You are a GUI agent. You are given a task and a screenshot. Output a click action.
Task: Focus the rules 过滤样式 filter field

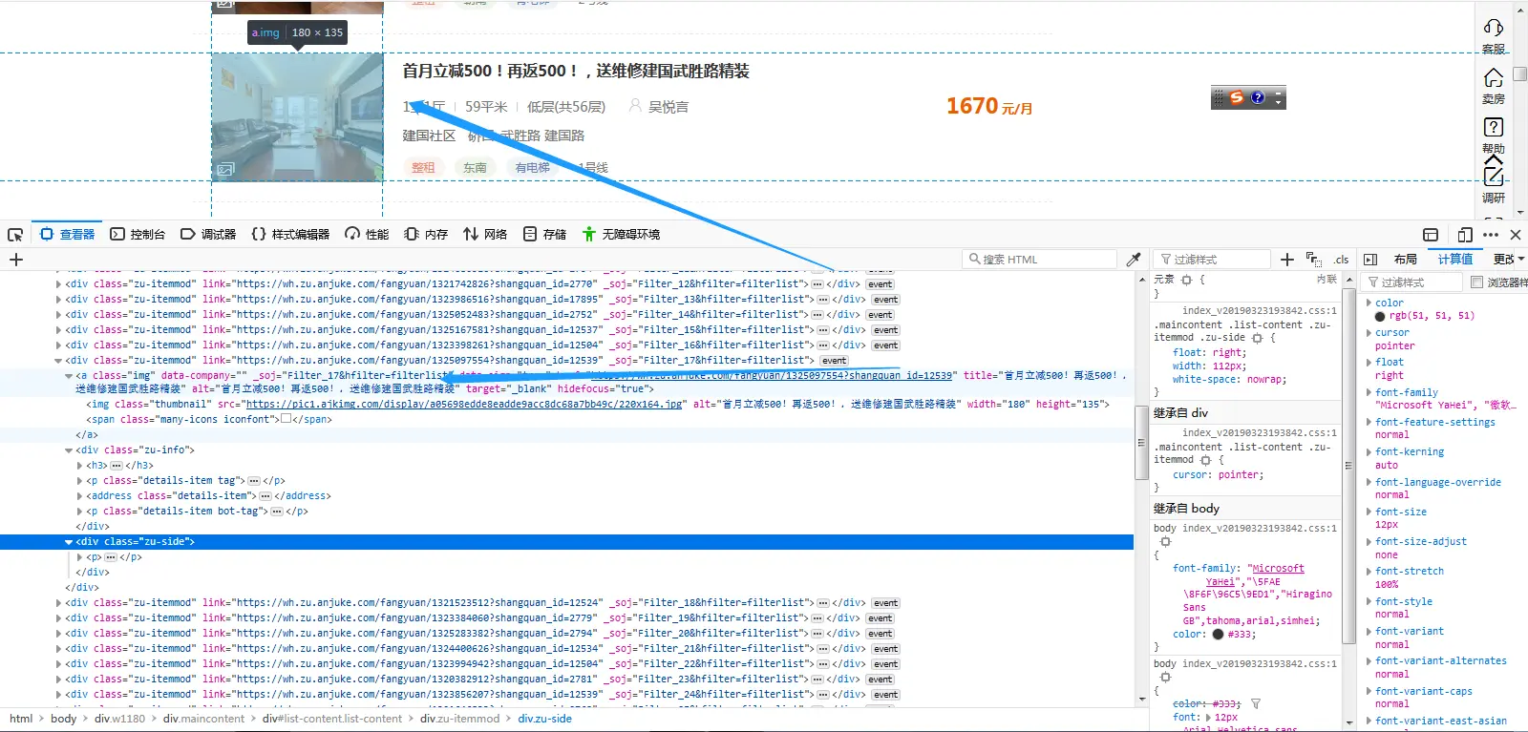1211,260
